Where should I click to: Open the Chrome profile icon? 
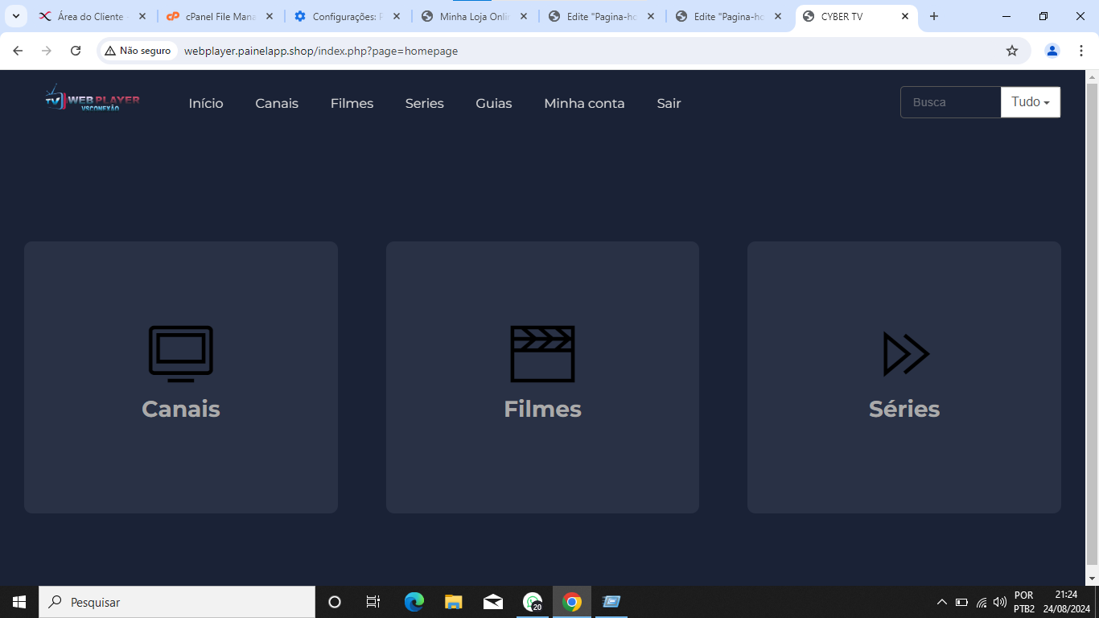pos(1052,50)
